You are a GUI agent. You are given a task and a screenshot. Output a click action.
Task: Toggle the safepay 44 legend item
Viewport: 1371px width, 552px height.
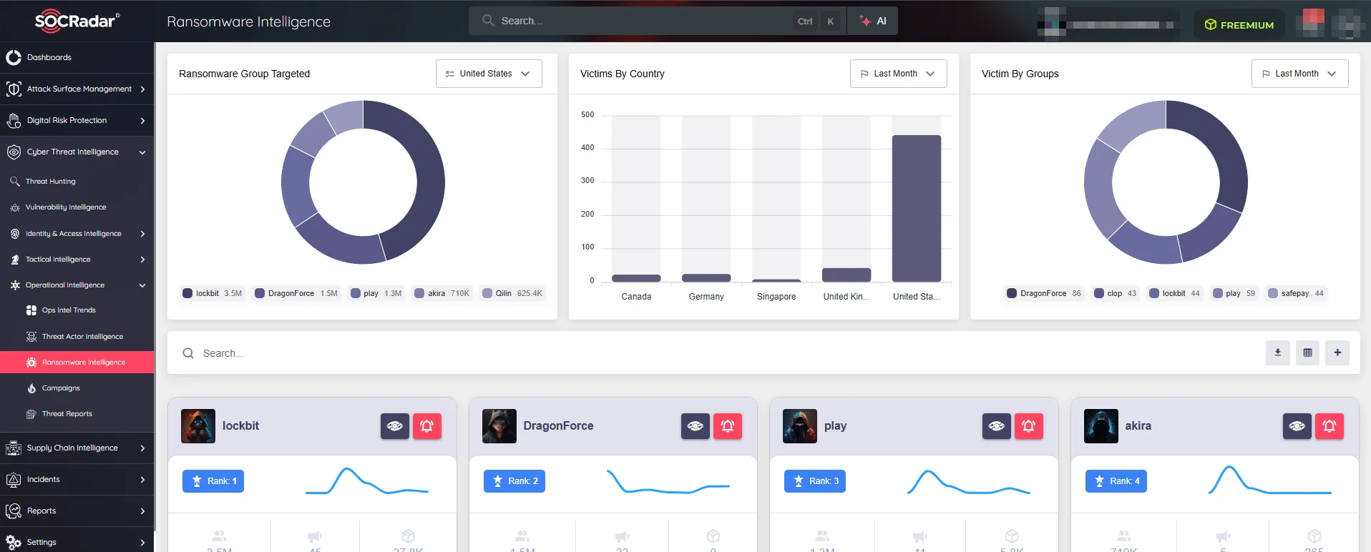(1296, 293)
